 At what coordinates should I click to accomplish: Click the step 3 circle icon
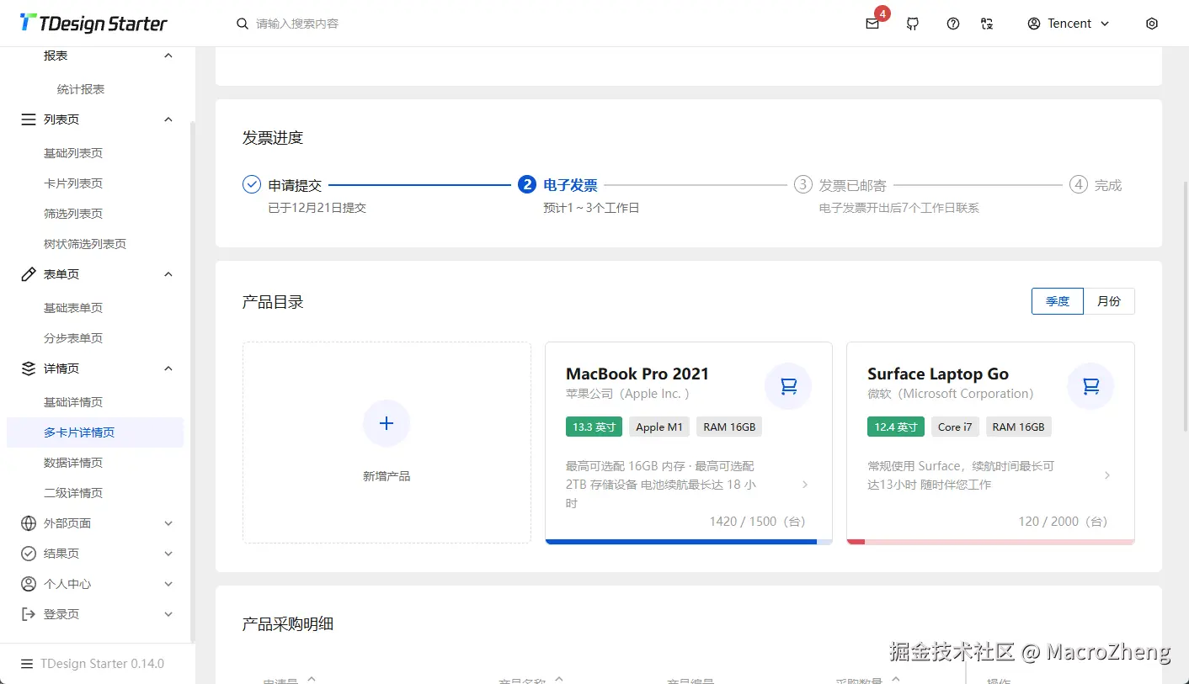802,184
